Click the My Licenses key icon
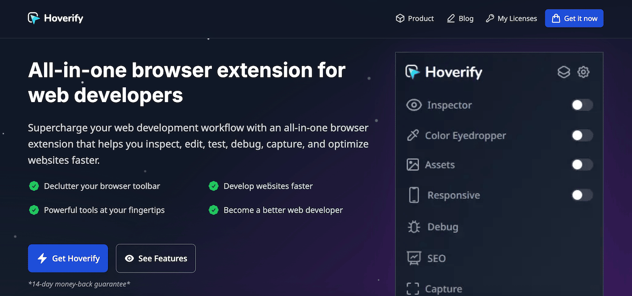 click(x=490, y=18)
